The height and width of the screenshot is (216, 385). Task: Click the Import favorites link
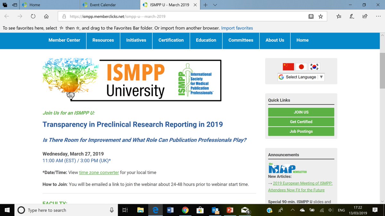pyautogui.click(x=237, y=28)
